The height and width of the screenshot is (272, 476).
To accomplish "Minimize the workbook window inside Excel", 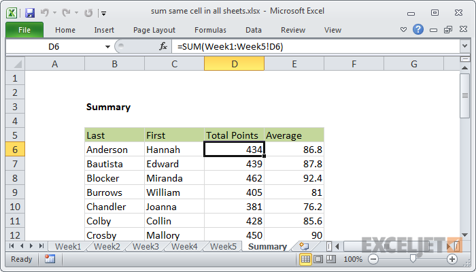I will pyautogui.click(x=434, y=30).
